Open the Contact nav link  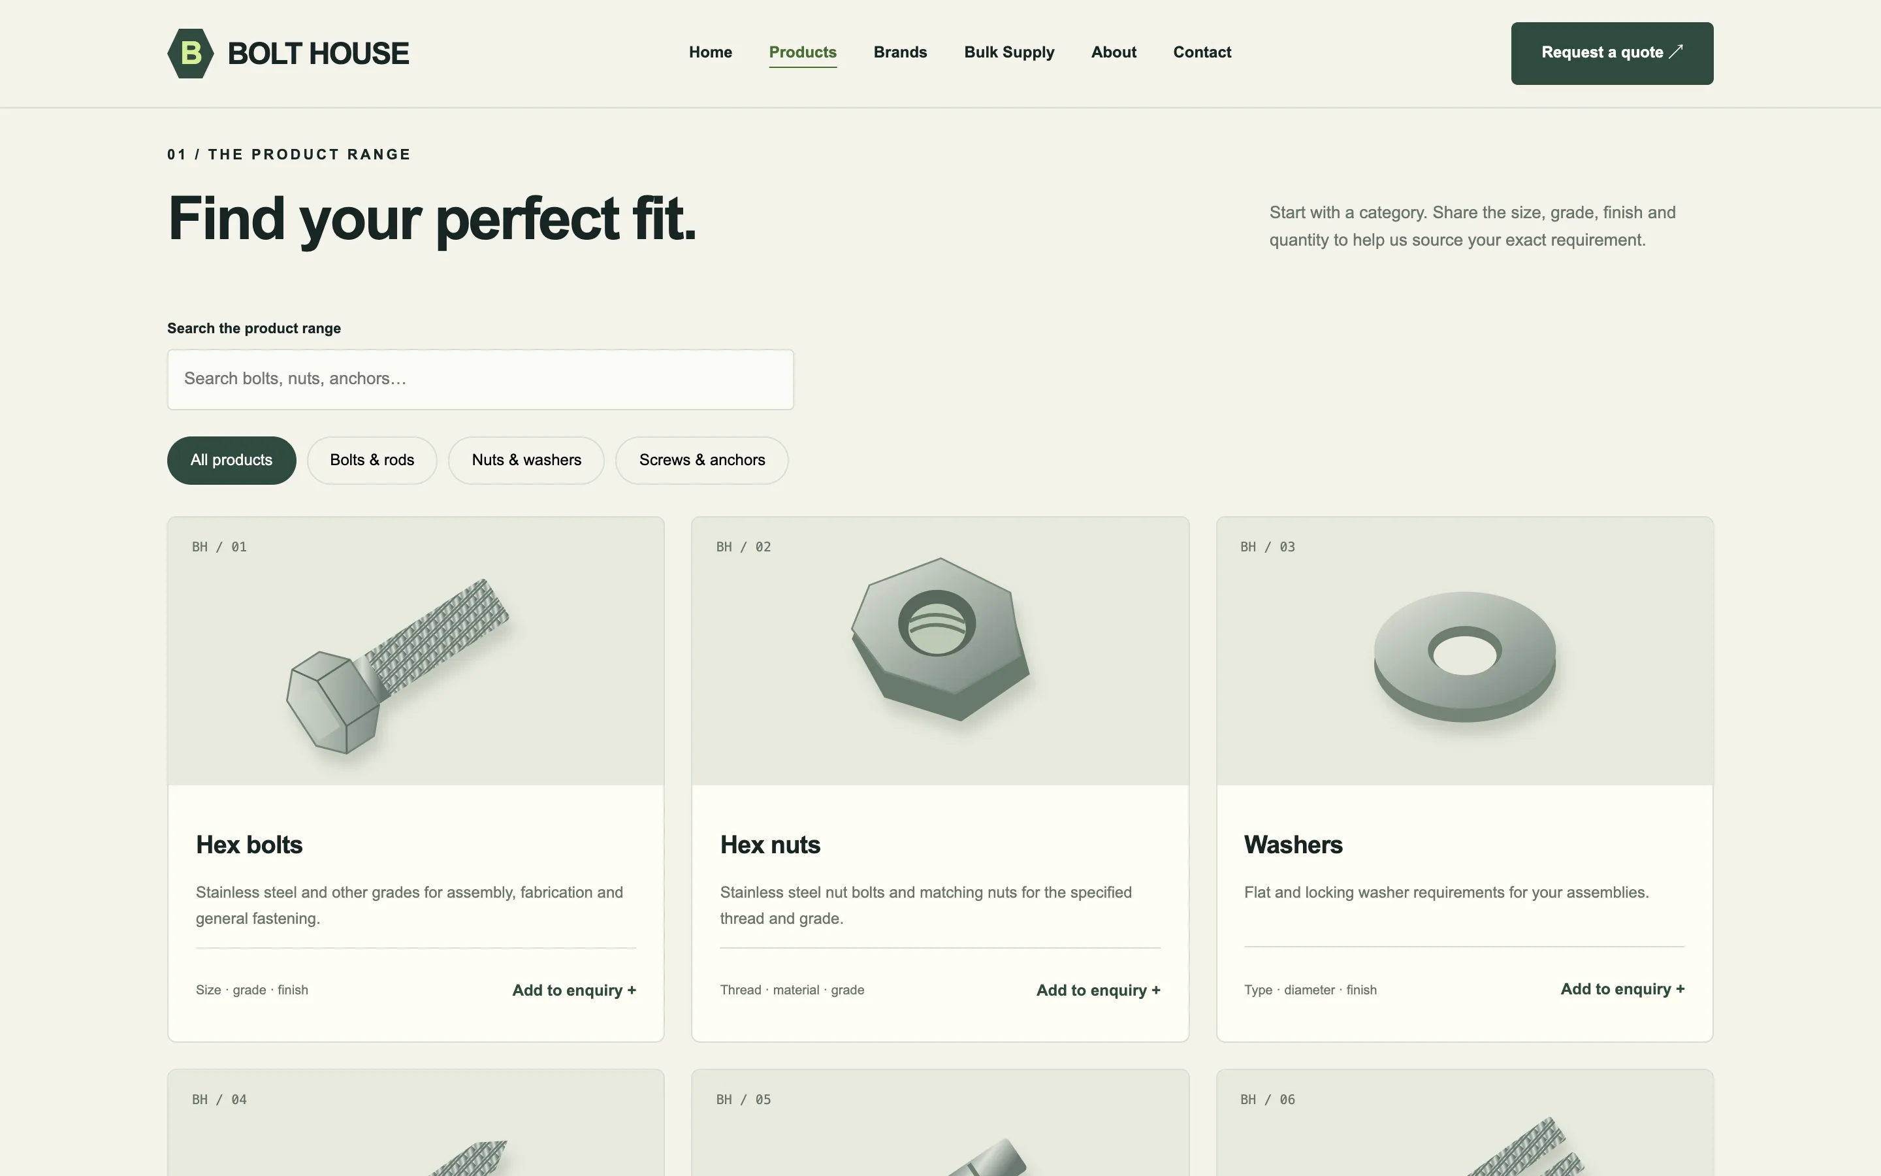(x=1202, y=52)
